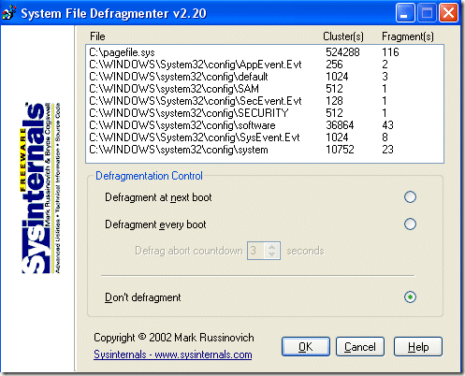
Task: Select the config\SecEvent.Evt file row
Action: 265,101
